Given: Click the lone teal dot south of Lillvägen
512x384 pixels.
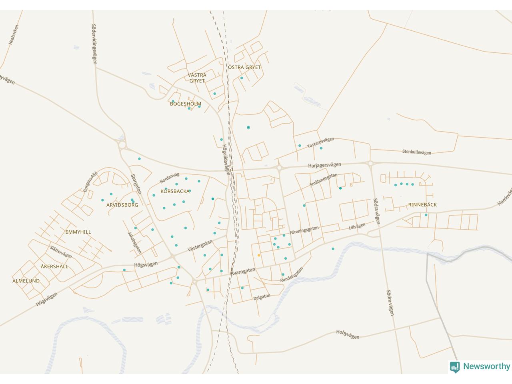Looking at the screenshot, I should pos(333,249).
